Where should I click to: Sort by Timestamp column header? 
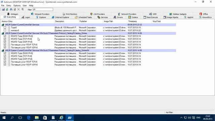coord(139,22)
